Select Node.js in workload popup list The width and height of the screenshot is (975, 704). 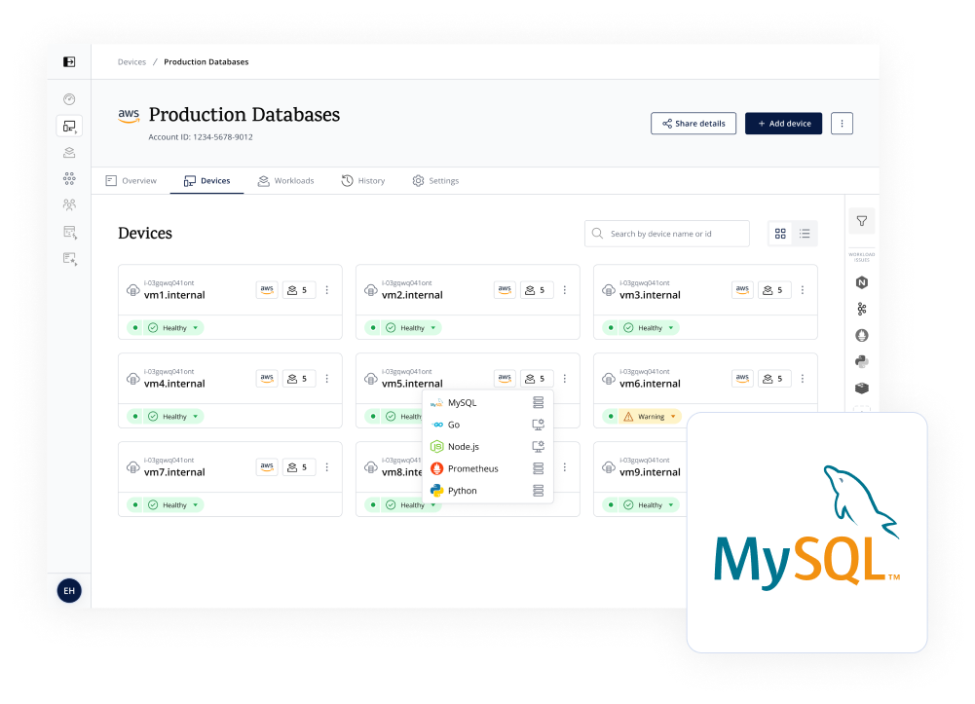[487, 447]
